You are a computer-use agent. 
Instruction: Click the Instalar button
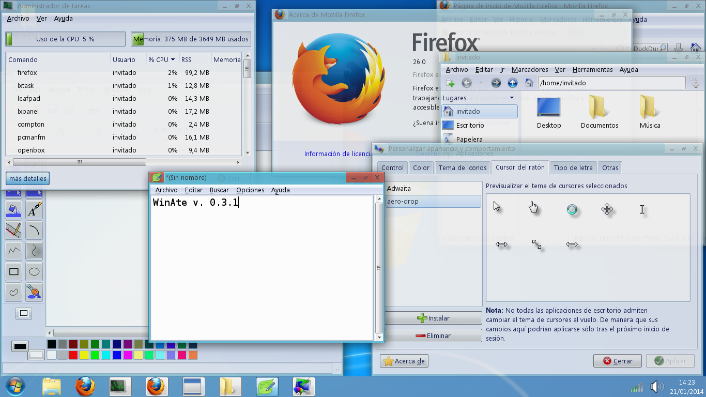[x=433, y=318]
